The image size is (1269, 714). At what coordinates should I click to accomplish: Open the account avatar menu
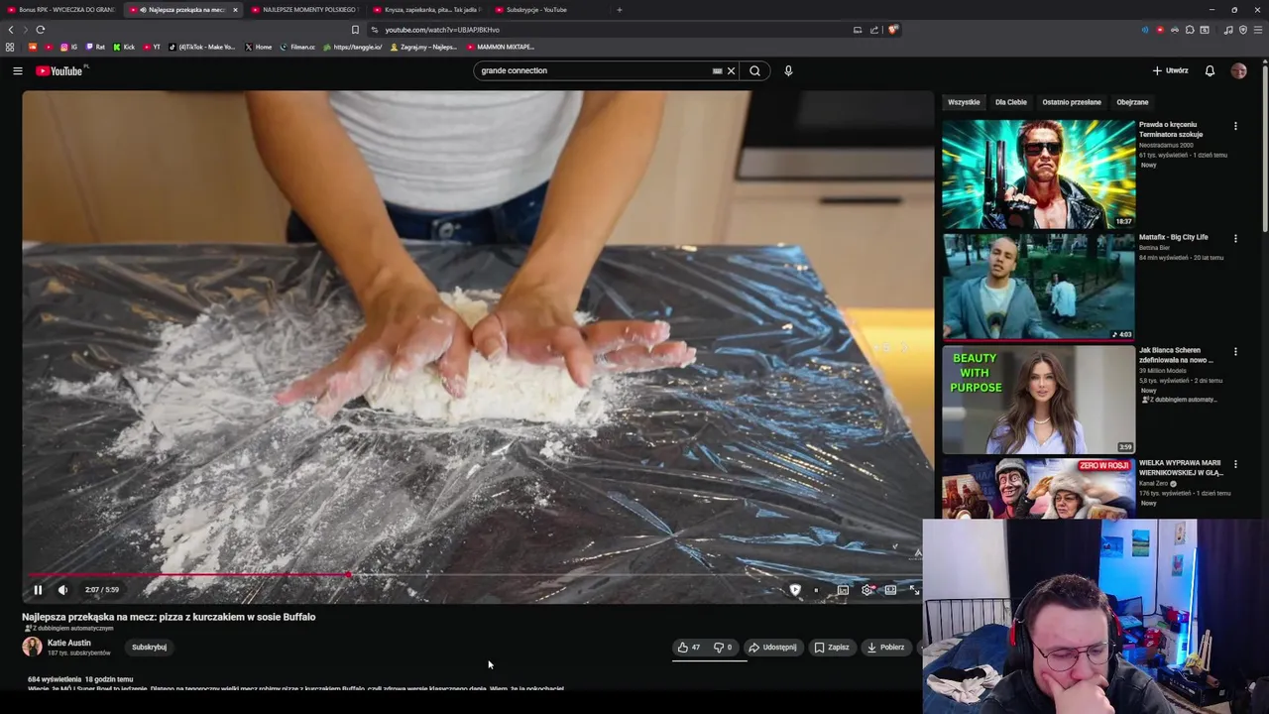tap(1238, 70)
